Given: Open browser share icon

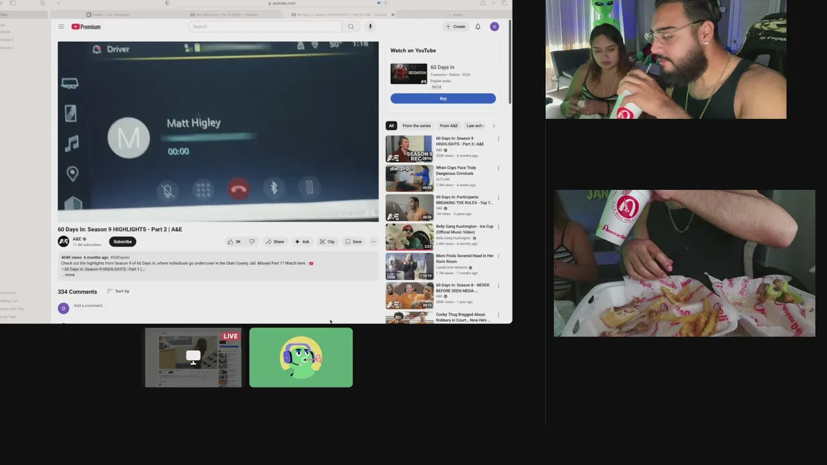Looking at the screenshot, I should [482, 3].
